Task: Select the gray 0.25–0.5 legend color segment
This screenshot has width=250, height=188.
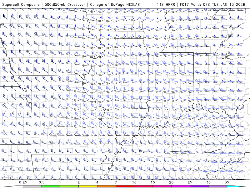Action: pos(32,186)
